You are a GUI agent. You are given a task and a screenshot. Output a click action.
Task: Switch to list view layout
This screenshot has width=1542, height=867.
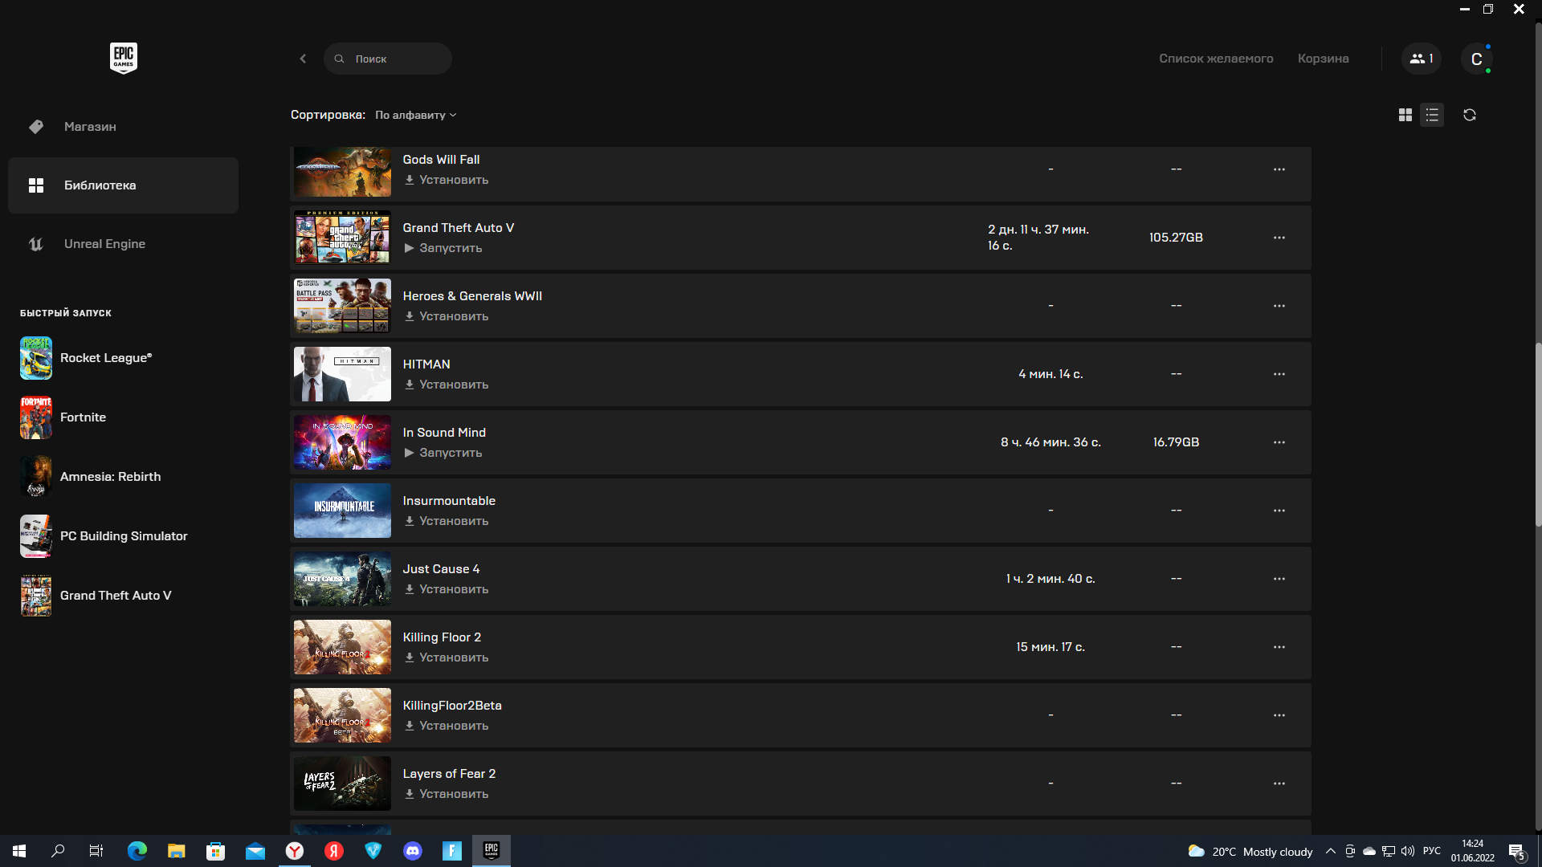(x=1432, y=115)
